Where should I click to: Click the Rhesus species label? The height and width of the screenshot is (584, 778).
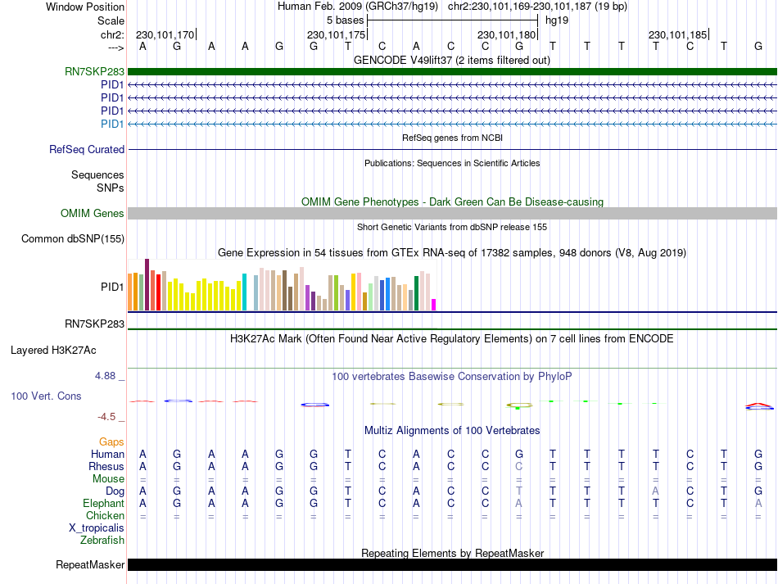tap(106, 466)
